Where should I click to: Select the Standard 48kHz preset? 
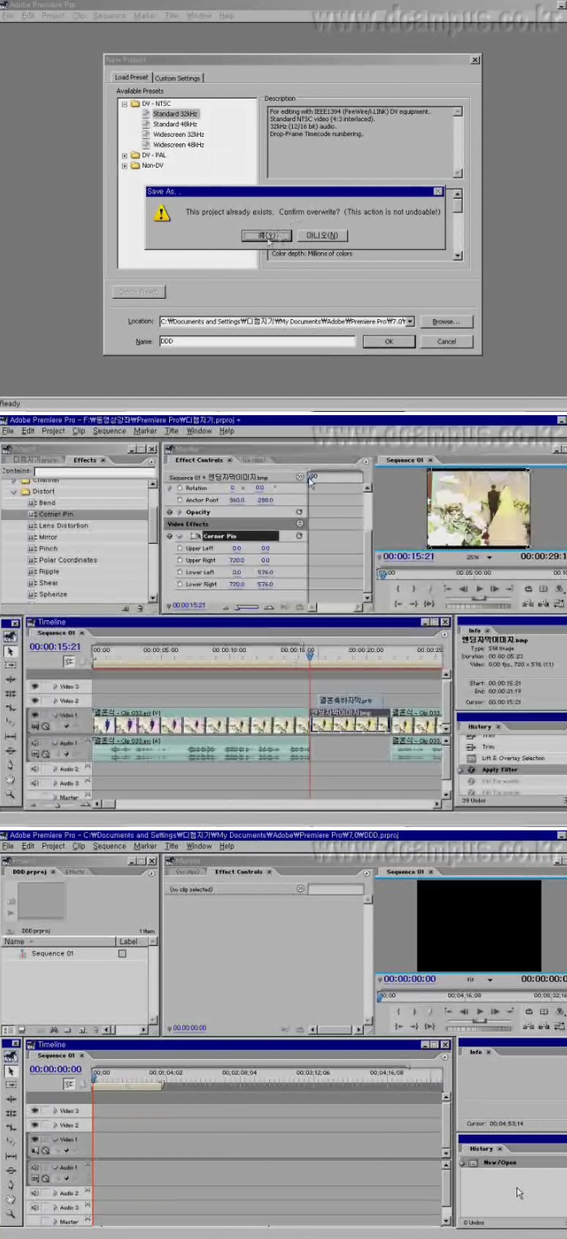[175, 125]
